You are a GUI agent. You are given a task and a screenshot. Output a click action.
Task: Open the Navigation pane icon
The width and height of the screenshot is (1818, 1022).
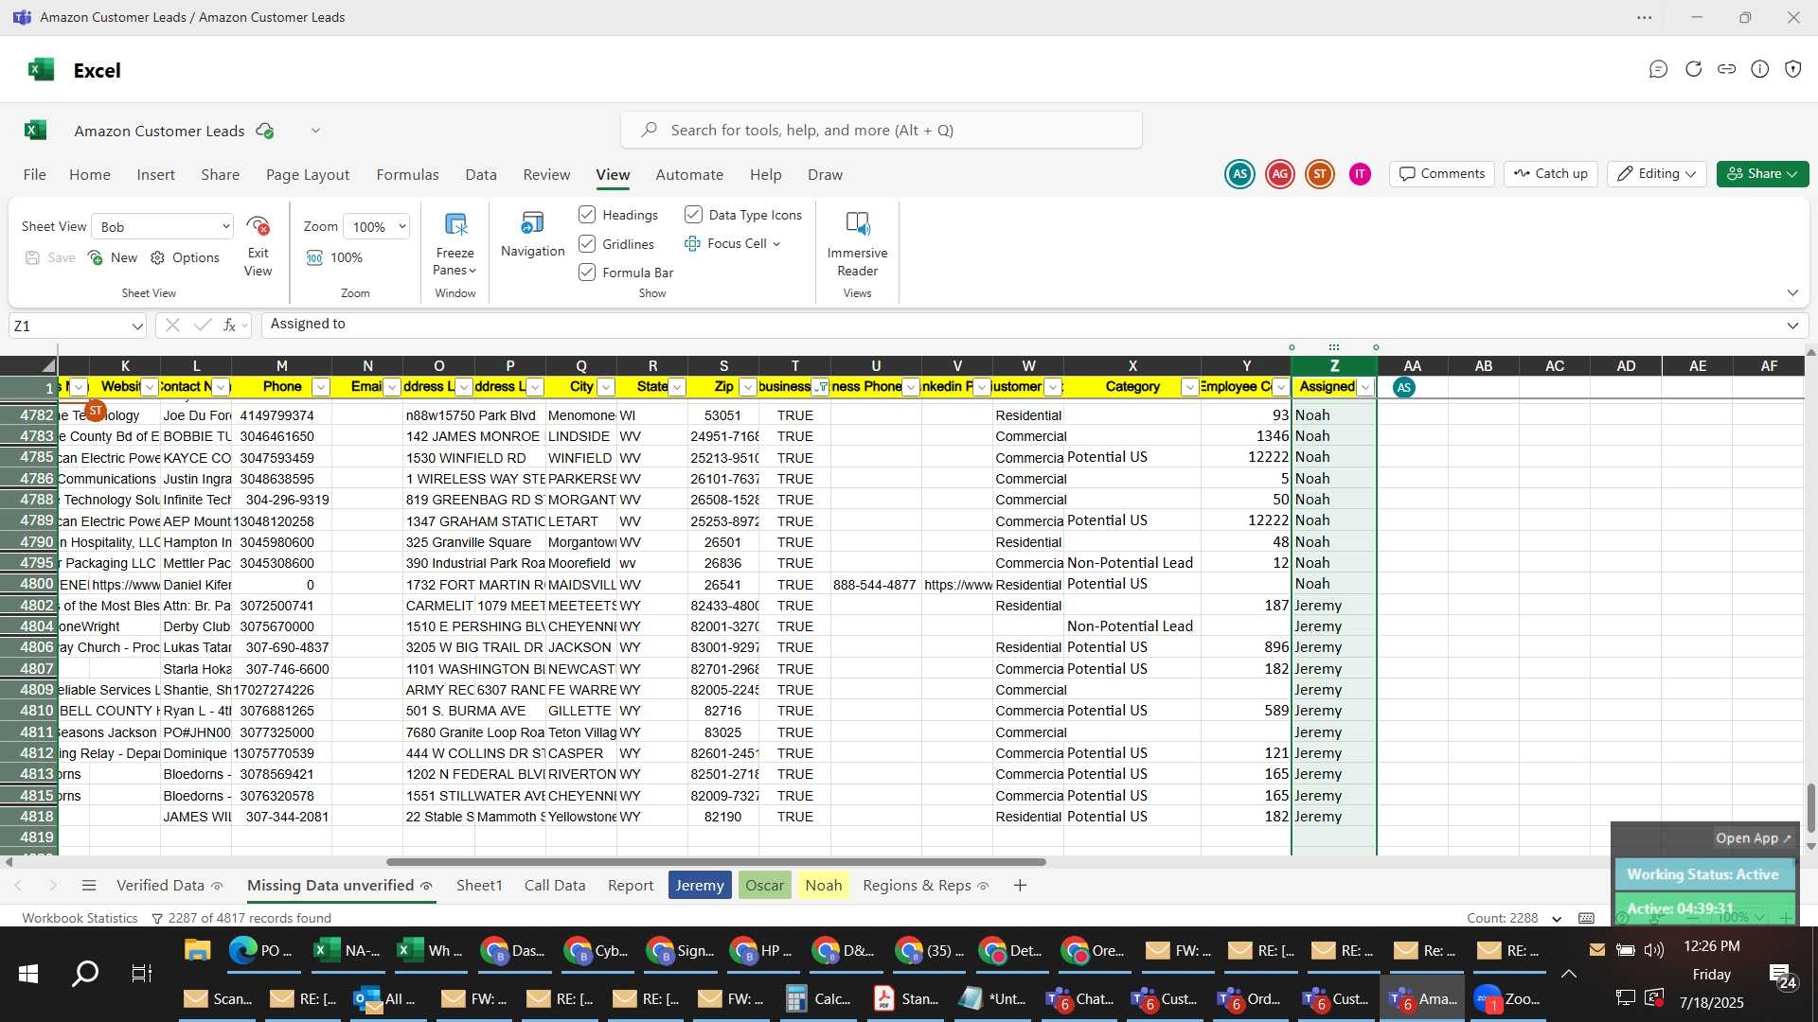click(x=532, y=223)
